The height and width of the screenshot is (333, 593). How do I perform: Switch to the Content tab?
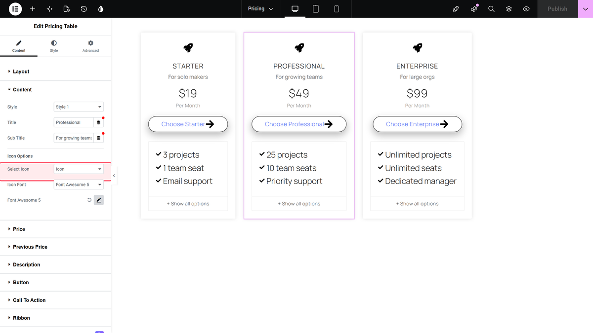tap(19, 46)
